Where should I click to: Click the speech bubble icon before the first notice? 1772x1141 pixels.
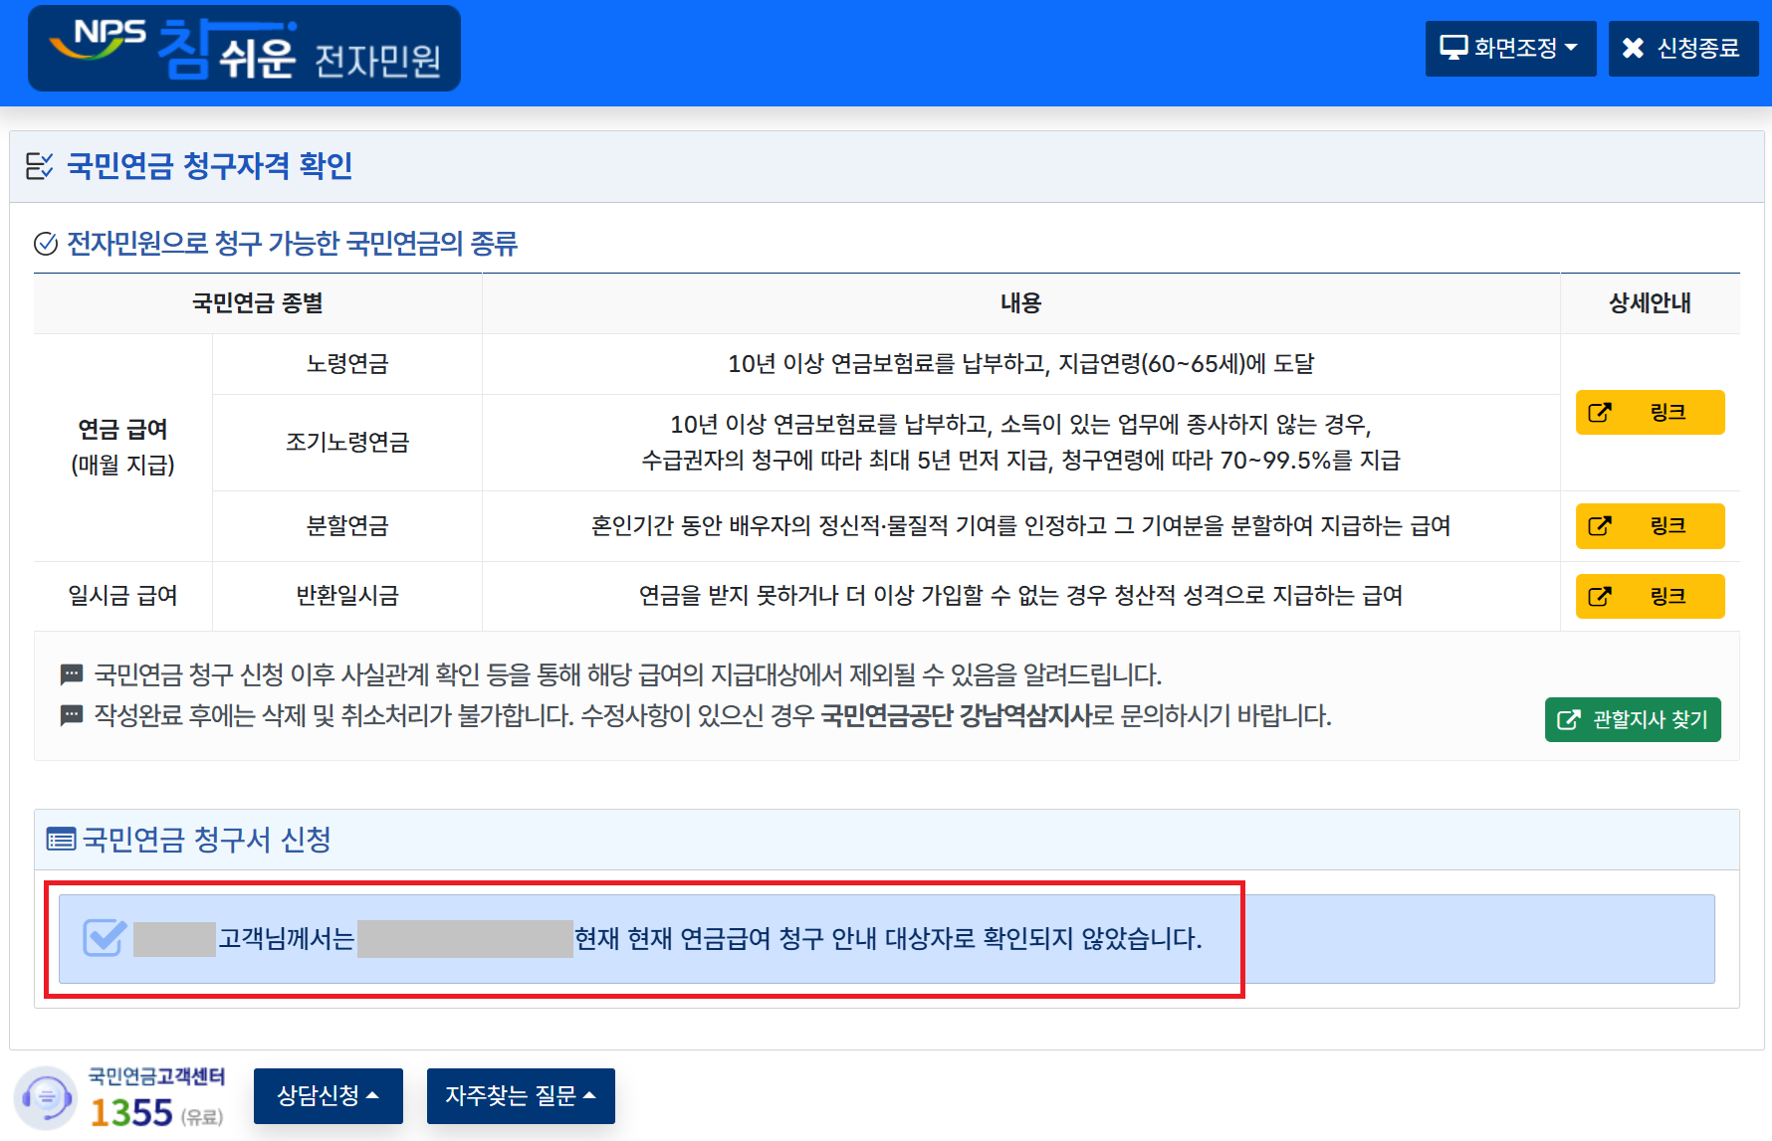click(x=70, y=674)
